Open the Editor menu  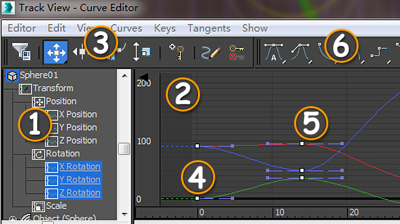(21, 28)
